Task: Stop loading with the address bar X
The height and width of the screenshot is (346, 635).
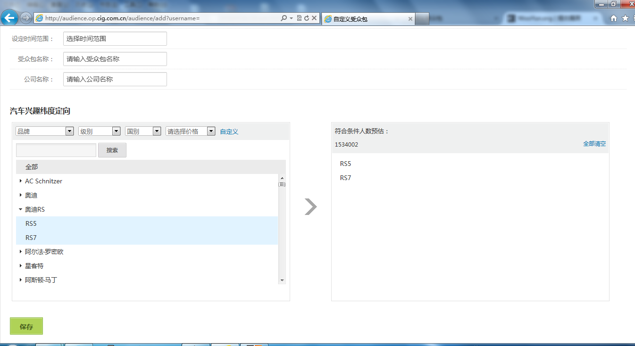Action: click(x=314, y=18)
